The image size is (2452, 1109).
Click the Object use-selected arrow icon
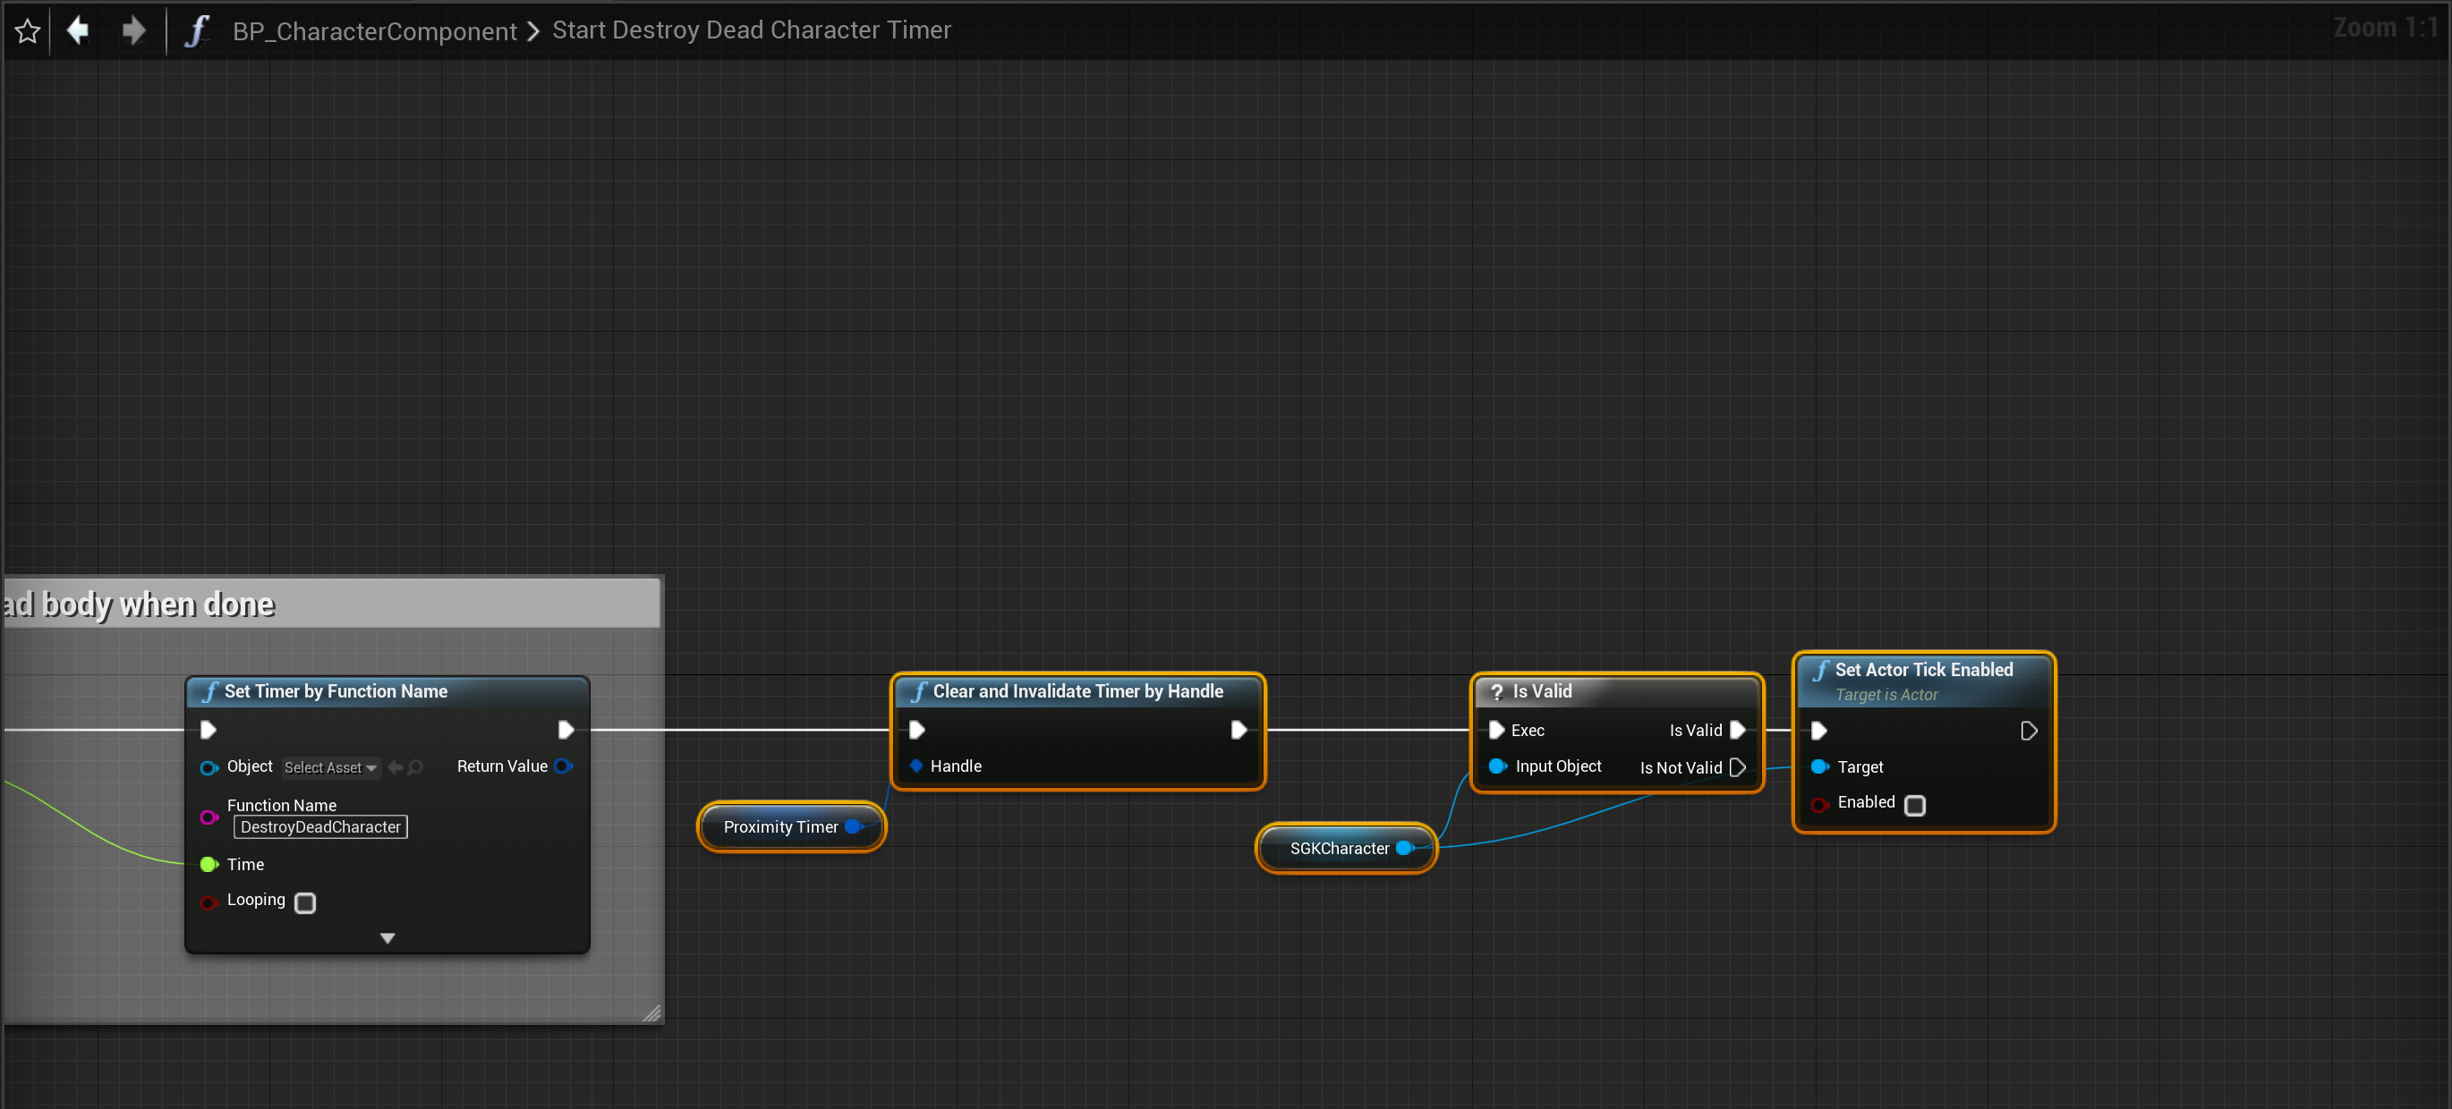[x=395, y=767]
